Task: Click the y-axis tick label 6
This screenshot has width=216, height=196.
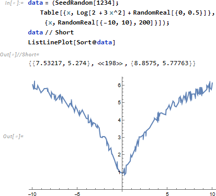Action: 119,85
